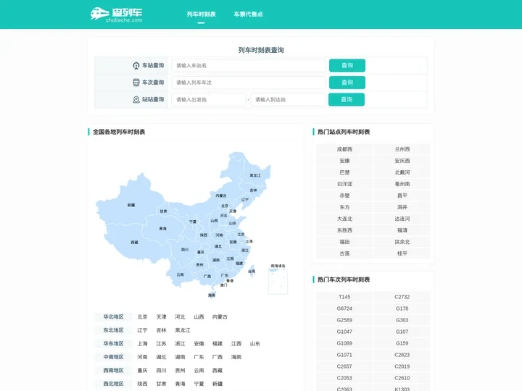Open hot train T145 timetable
The image size is (522, 391).
click(x=344, y=297)
